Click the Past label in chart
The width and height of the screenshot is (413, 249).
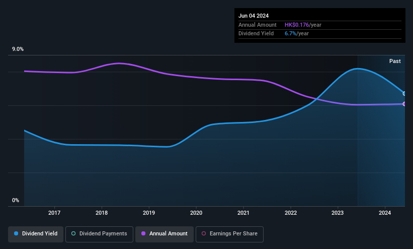[x=395, y=61]
